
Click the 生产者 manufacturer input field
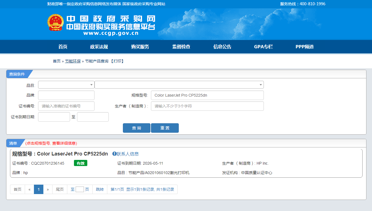(x=207, y=106)
